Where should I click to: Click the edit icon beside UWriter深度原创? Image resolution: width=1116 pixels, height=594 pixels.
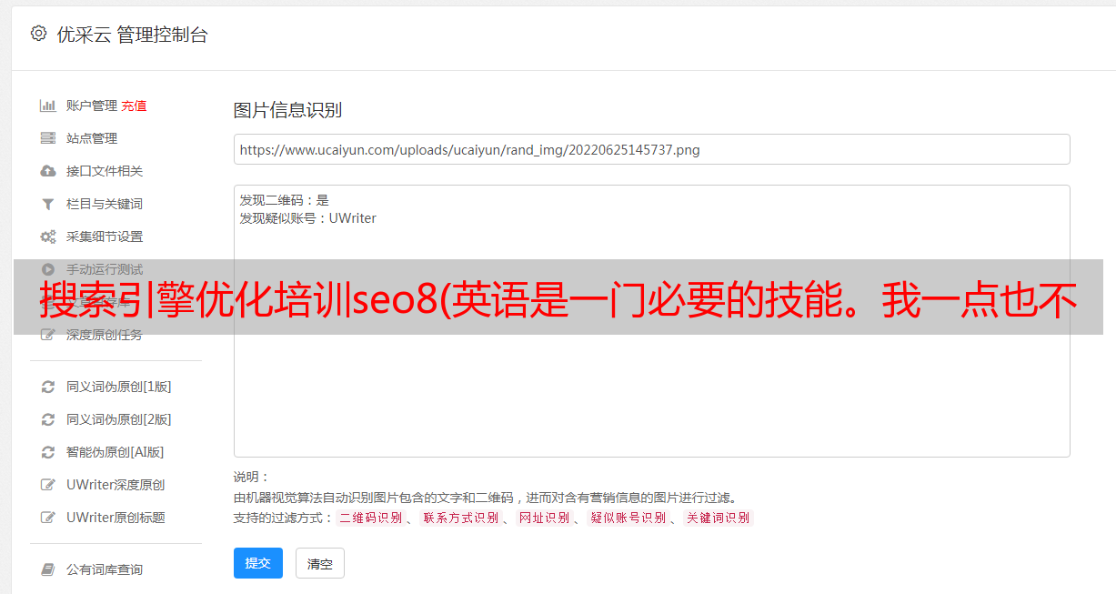(48, 485)
